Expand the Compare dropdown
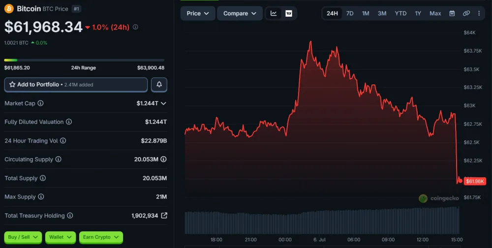 tap(240, 13)
